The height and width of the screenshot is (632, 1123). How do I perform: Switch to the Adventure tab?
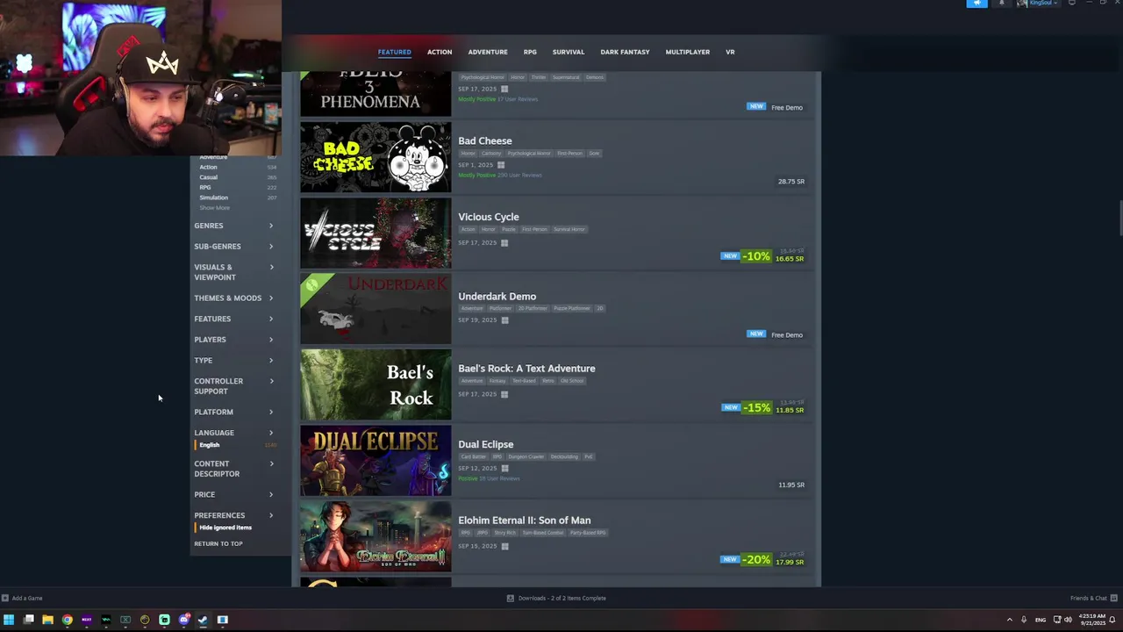[x=488, y=52]
